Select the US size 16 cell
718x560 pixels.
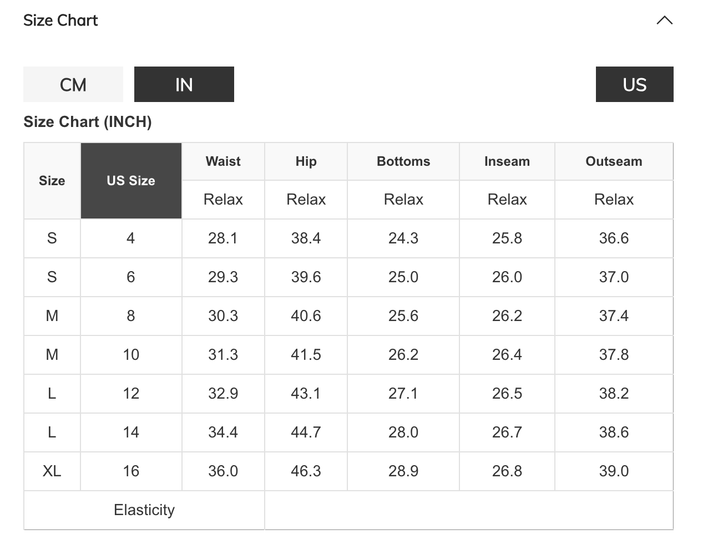point(131,471)
